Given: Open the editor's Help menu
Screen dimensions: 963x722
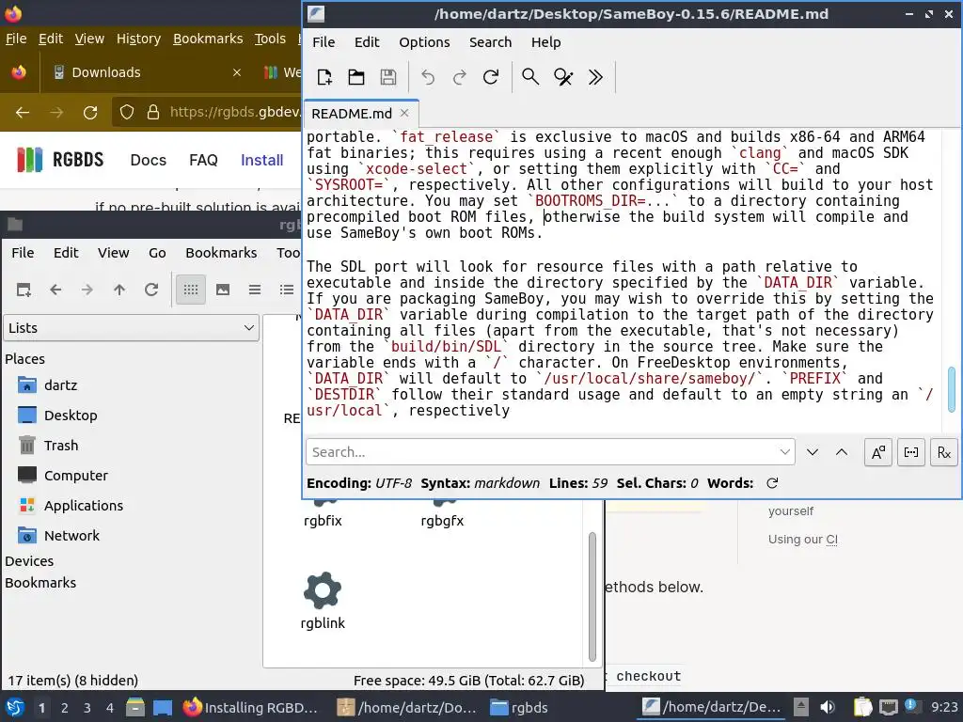Looking at the screenshot, I should (546, 42).
